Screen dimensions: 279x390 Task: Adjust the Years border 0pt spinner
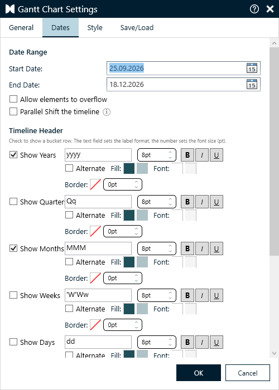pos(123,184)
